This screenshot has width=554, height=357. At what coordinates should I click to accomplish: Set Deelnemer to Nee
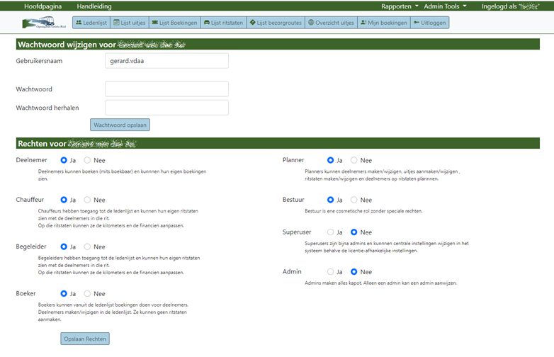tap(88, 161)
